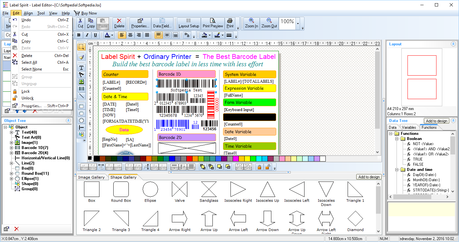Set paragraph alignment to left
459x242 pixels.
click(122, 35)
